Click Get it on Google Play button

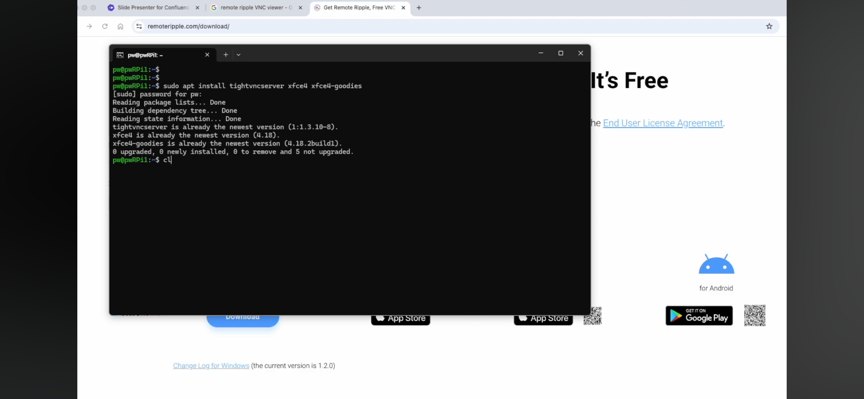coord(699,316)
